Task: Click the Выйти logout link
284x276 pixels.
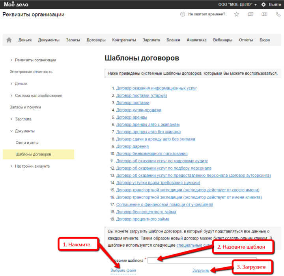Action: (275, 4)
